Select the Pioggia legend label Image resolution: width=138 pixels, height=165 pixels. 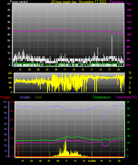[5, 97]
